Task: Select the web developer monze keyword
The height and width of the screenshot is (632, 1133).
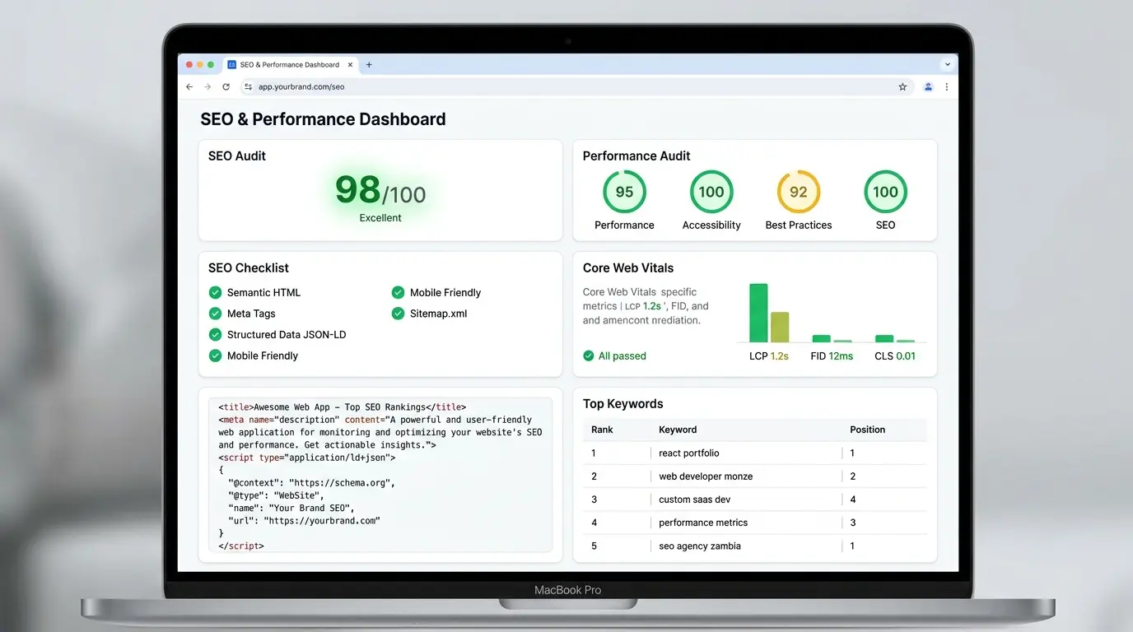Action: click(706, 476)
